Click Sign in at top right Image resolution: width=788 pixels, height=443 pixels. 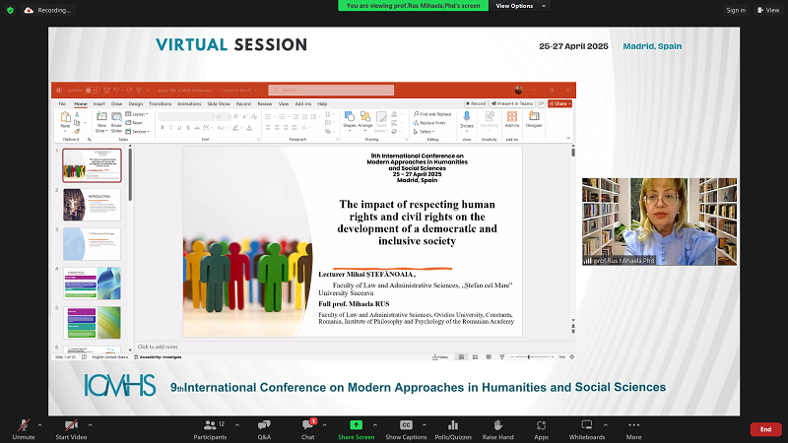click(x=735, y=10)
